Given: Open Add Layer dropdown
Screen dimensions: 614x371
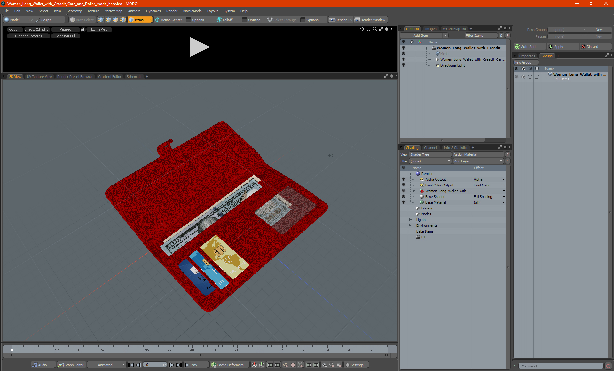Looking at the screenshot, I should tap(478, 161).
